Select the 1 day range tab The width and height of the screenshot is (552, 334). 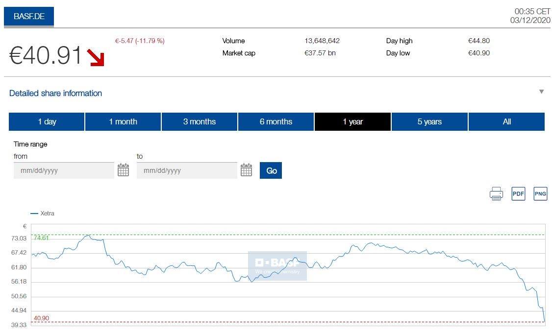tap(47, 122)
